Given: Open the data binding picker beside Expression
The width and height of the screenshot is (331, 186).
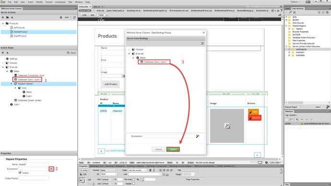Looking at the screenshot, I should [51, 169].
